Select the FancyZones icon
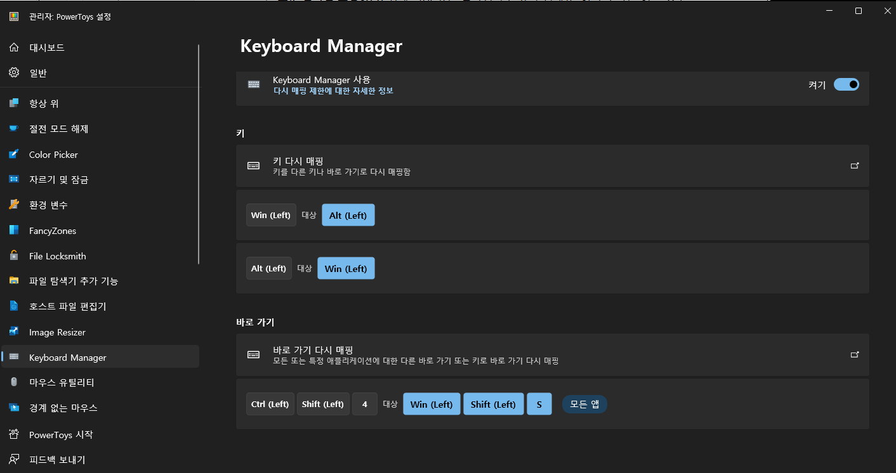 (14, 231)
